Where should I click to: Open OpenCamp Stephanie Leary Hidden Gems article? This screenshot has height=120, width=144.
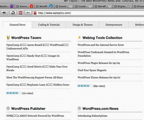(38, 85)
